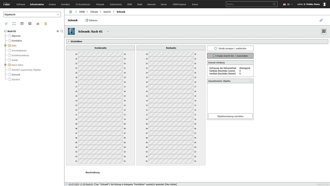Open the Infrastruktur menu
Screen dimensions: 330x186
(x=37, y=4)
